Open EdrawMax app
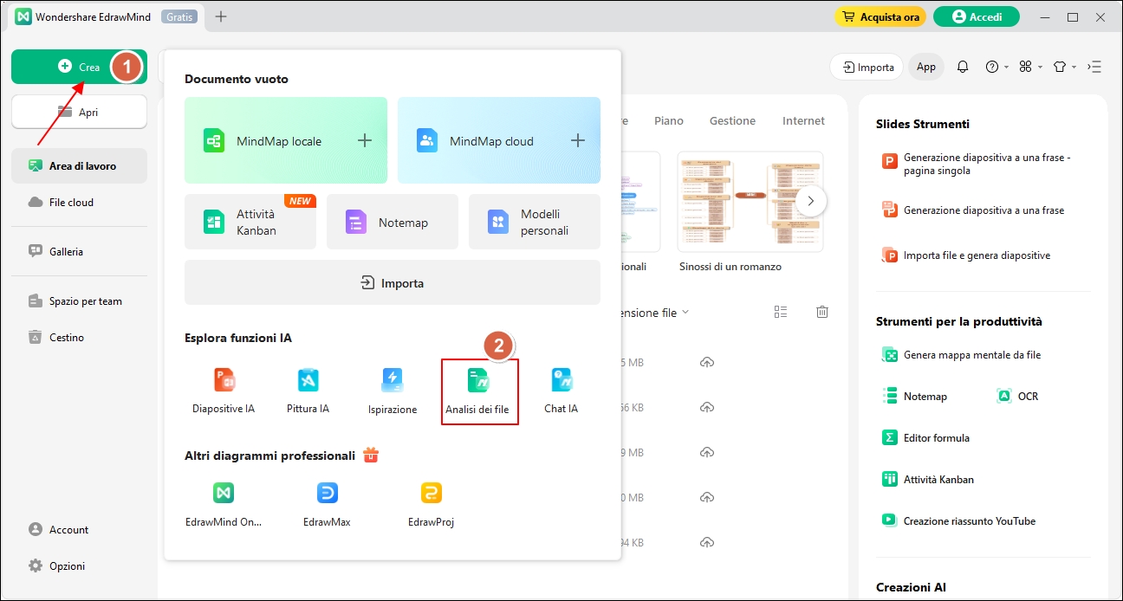 click(327, 505)
